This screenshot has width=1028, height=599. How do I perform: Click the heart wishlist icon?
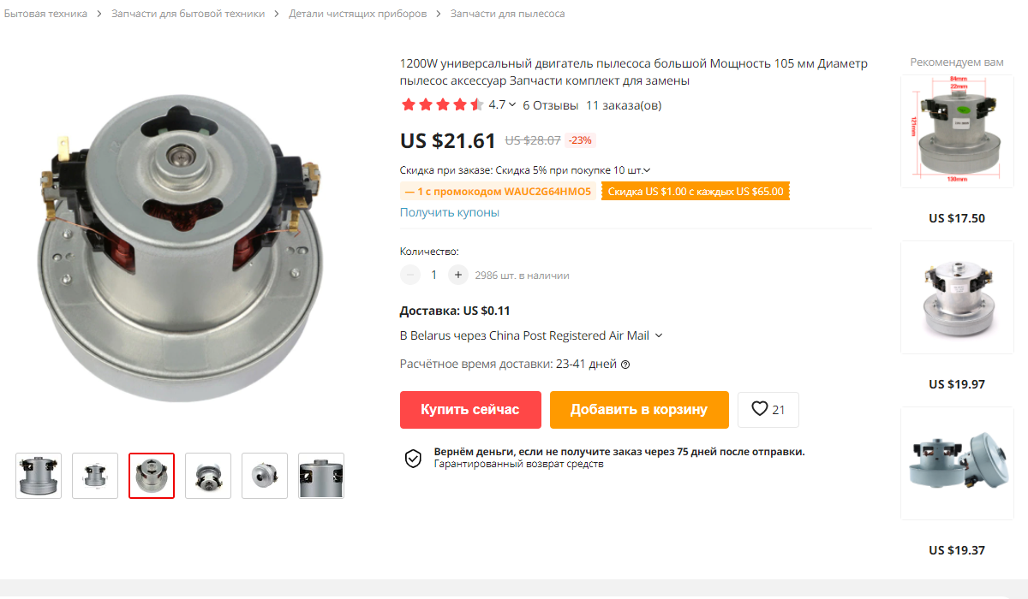[x=759, y=409]
